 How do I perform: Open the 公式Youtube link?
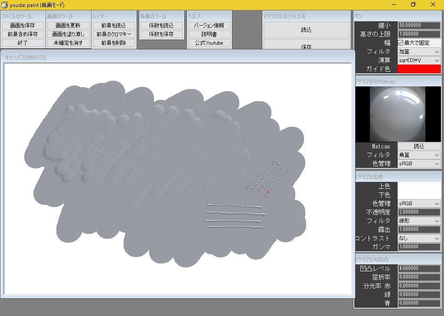point(209,43)
